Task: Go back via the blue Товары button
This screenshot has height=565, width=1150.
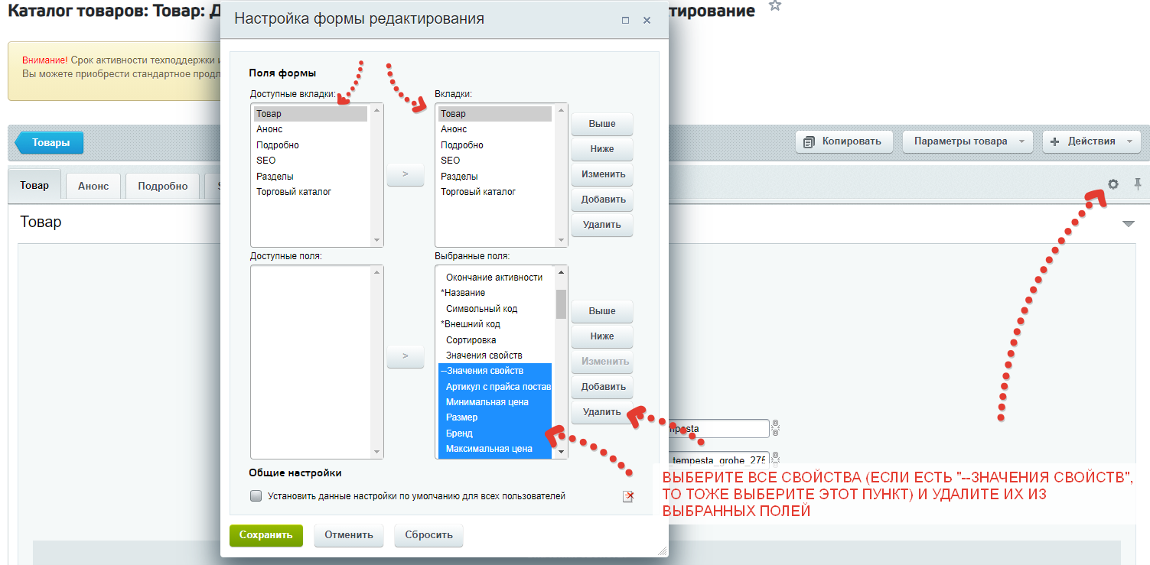Action: pos(50,142)
